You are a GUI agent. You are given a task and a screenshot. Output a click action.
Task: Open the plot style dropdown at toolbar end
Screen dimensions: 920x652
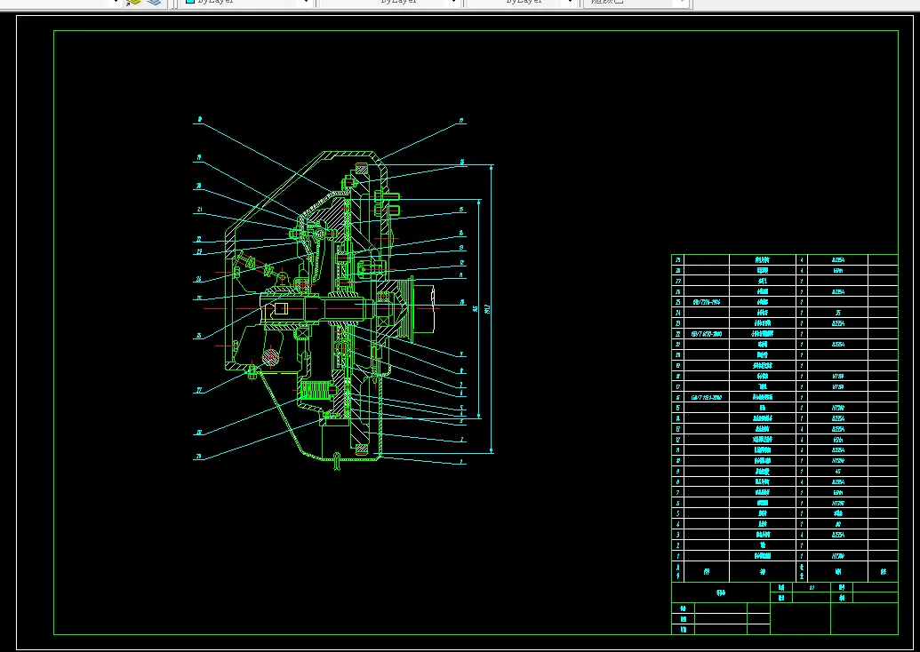(x=636, y=3)
